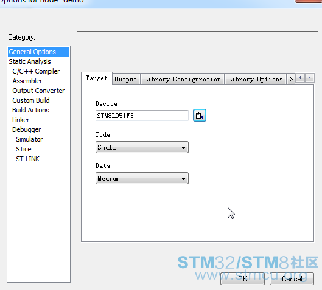Open the Library Options tab
The image size is (322, 290).
255,79
